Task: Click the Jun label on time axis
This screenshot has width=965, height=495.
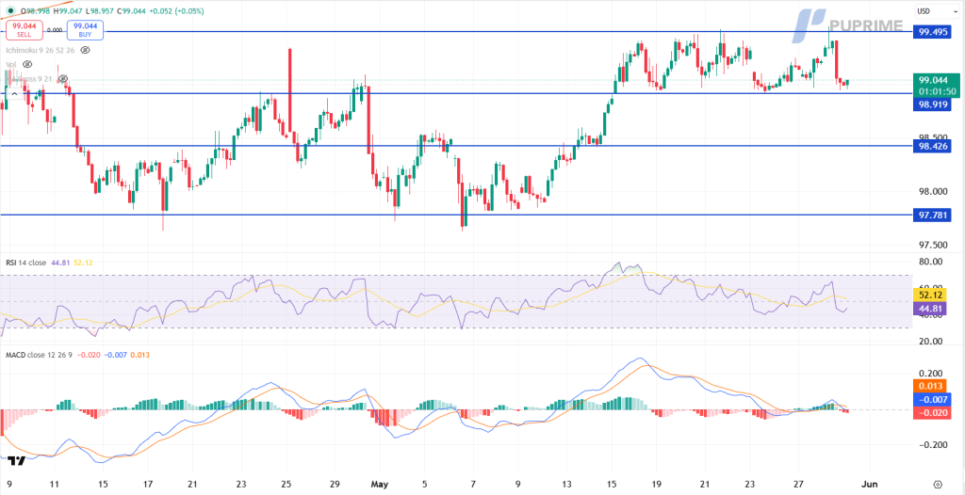Action: tap(871, 484)
